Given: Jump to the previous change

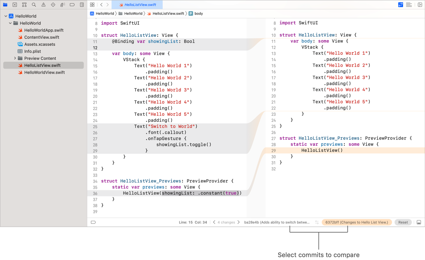Looking at the screenshot, I should coord(214,222).
